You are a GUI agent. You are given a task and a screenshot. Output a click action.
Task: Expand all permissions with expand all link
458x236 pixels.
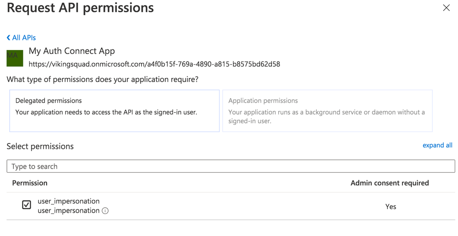tap(437, 145)
